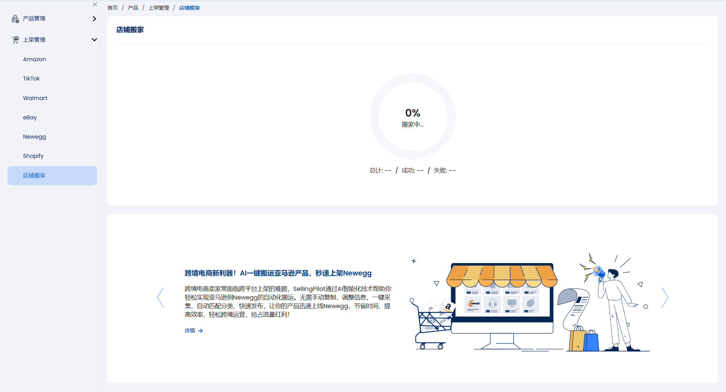Open the eBay listing page
The image size is (726, 392).
tap(30, 117)
